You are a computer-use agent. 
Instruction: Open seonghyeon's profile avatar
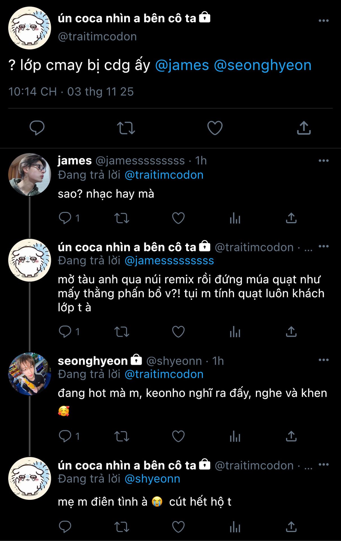coord(30,374)
